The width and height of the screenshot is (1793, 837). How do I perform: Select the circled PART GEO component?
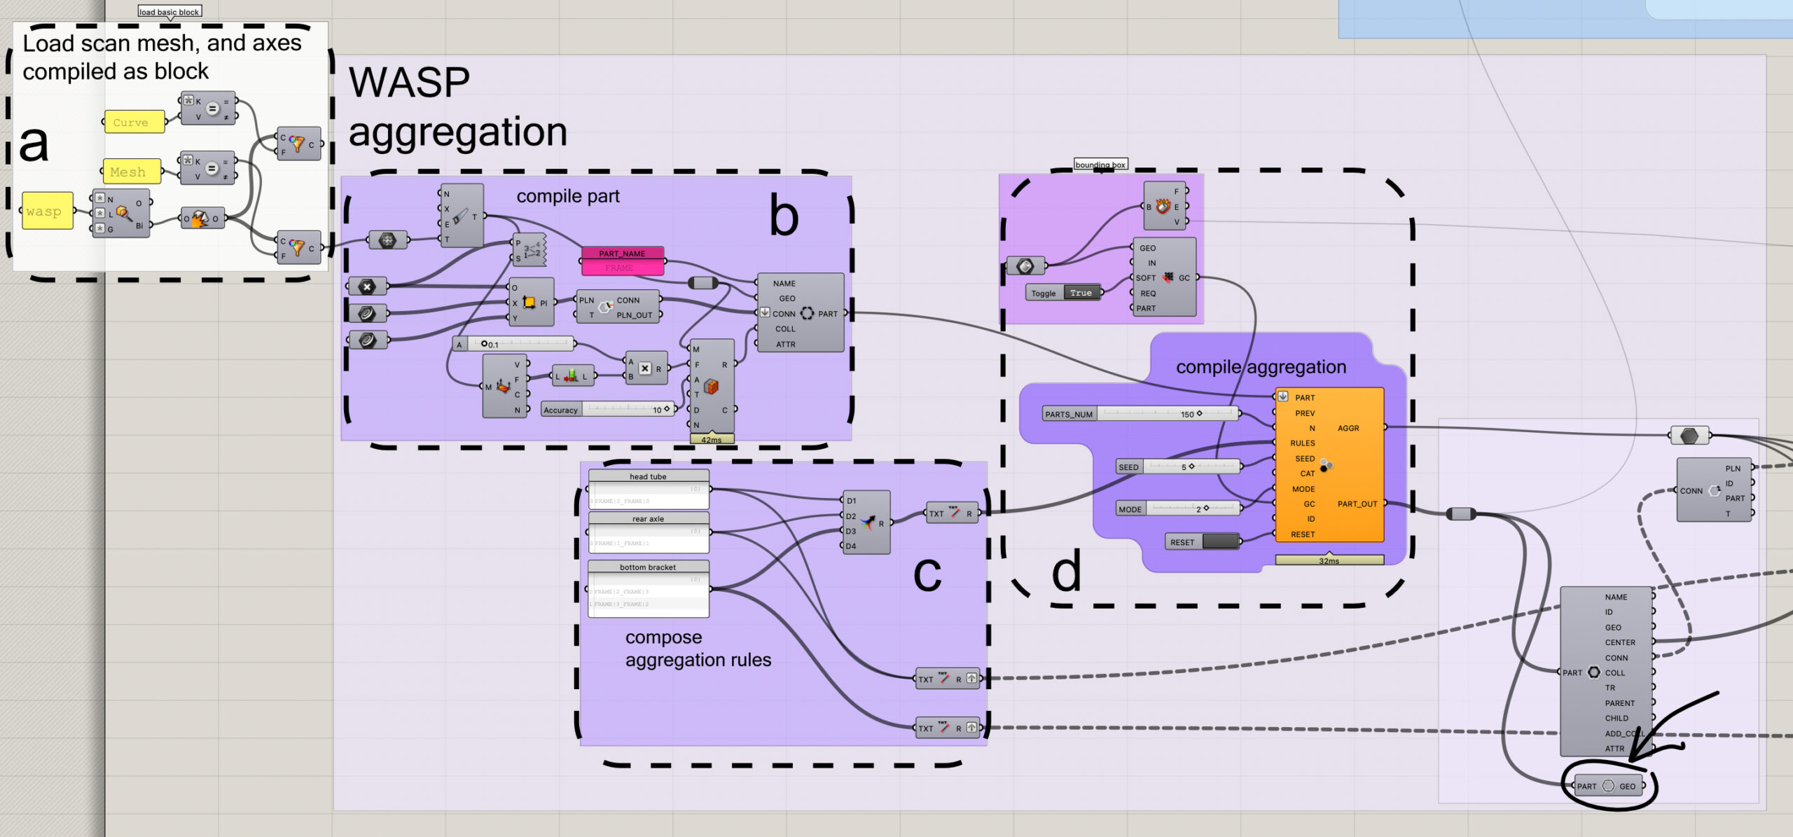point(1608,786)
